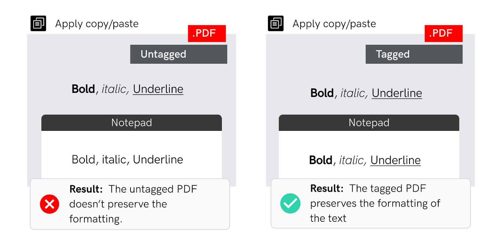Click italic text in tagged PDF sample
The height and width of the screenshot is (244, 502).
[x=353, y=93]
